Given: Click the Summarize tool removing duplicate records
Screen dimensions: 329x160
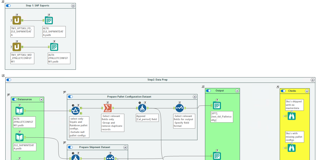Looking at the screenshot, I should coord(108,108).
